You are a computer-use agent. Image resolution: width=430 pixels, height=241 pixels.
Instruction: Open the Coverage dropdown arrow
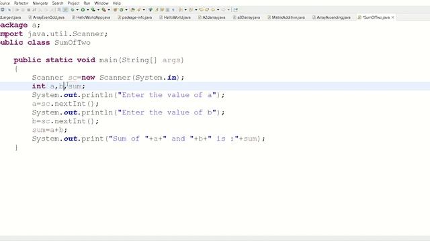pos(98,10)
